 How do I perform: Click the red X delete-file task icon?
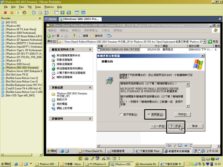(x=53, y=77)
